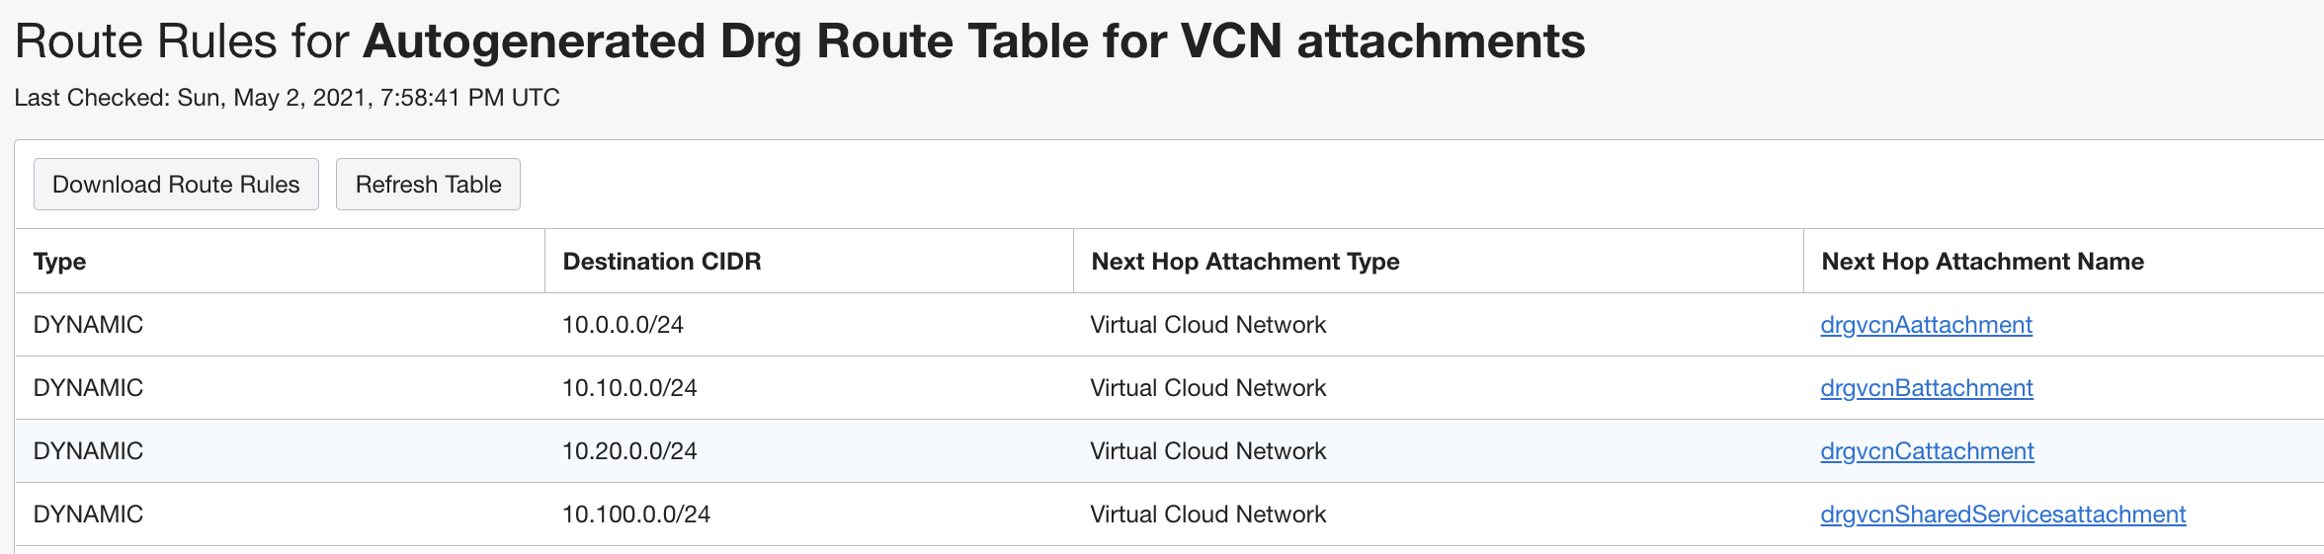The height and width of the screenshot is (554, 2324).
Task: Open the drgvcnBattachment link
Action: tap(1927, 388)
